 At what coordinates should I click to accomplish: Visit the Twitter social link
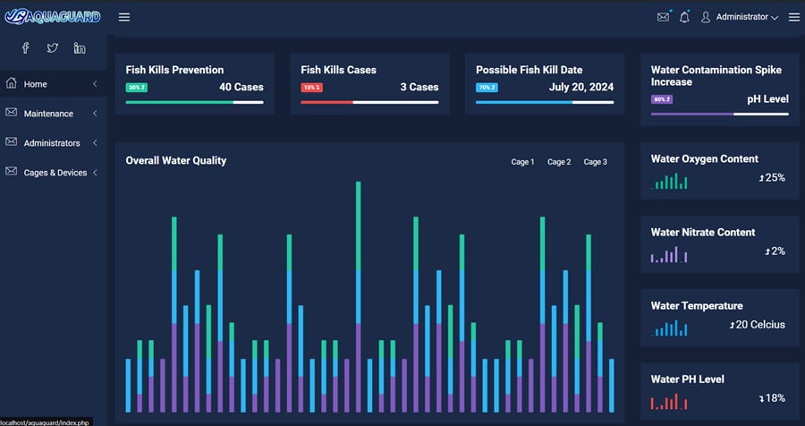pyautogui.click(x=53, y=48)
